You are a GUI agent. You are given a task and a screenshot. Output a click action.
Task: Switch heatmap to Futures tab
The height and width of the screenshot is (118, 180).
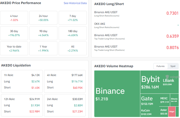click(x=161, y=66)
